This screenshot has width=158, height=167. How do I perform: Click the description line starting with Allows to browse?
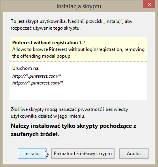tap(78, 49)
